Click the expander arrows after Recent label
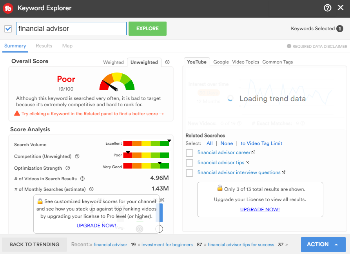This screenshot has height=254, width=350. pyautogui.click(x=92, y=245)
